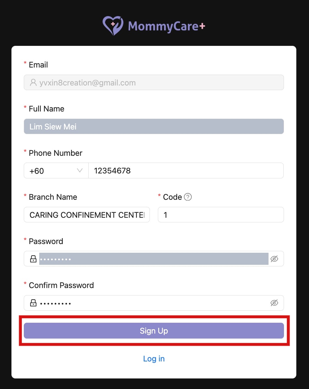
Task: Click the lock icon in Confirm Password field
Action: [33, 303]
